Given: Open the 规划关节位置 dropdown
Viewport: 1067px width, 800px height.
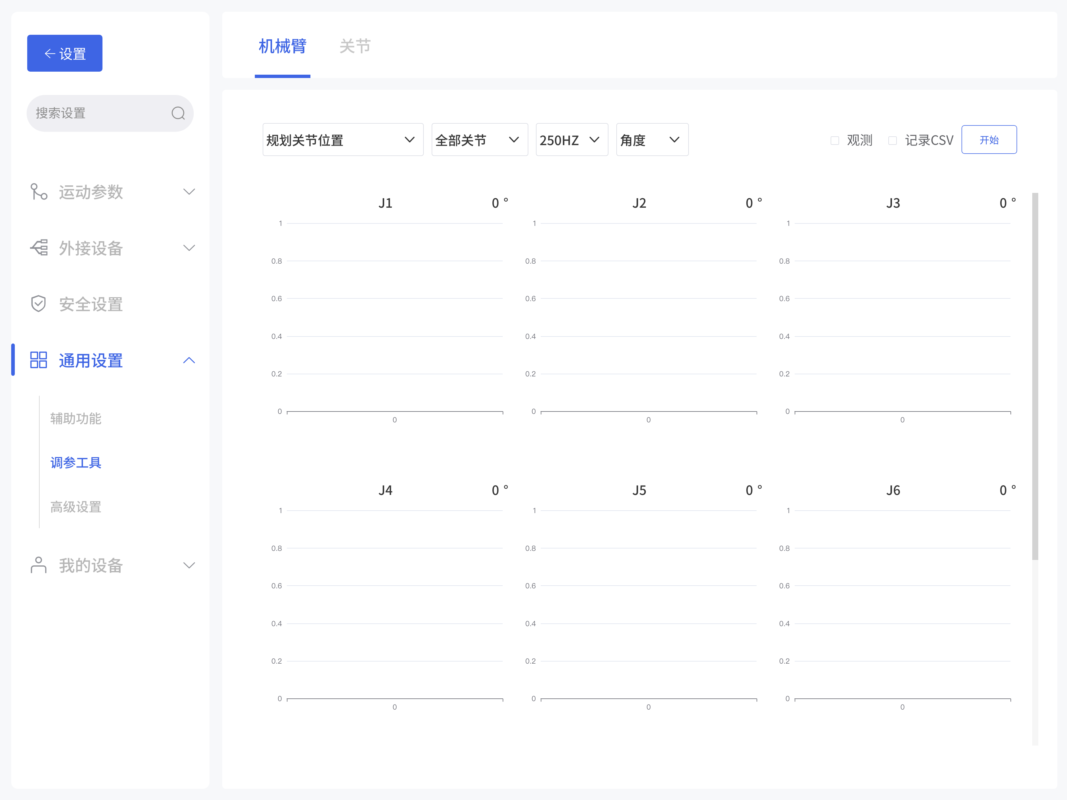Looking at the screenshot, I should point(342,139).
